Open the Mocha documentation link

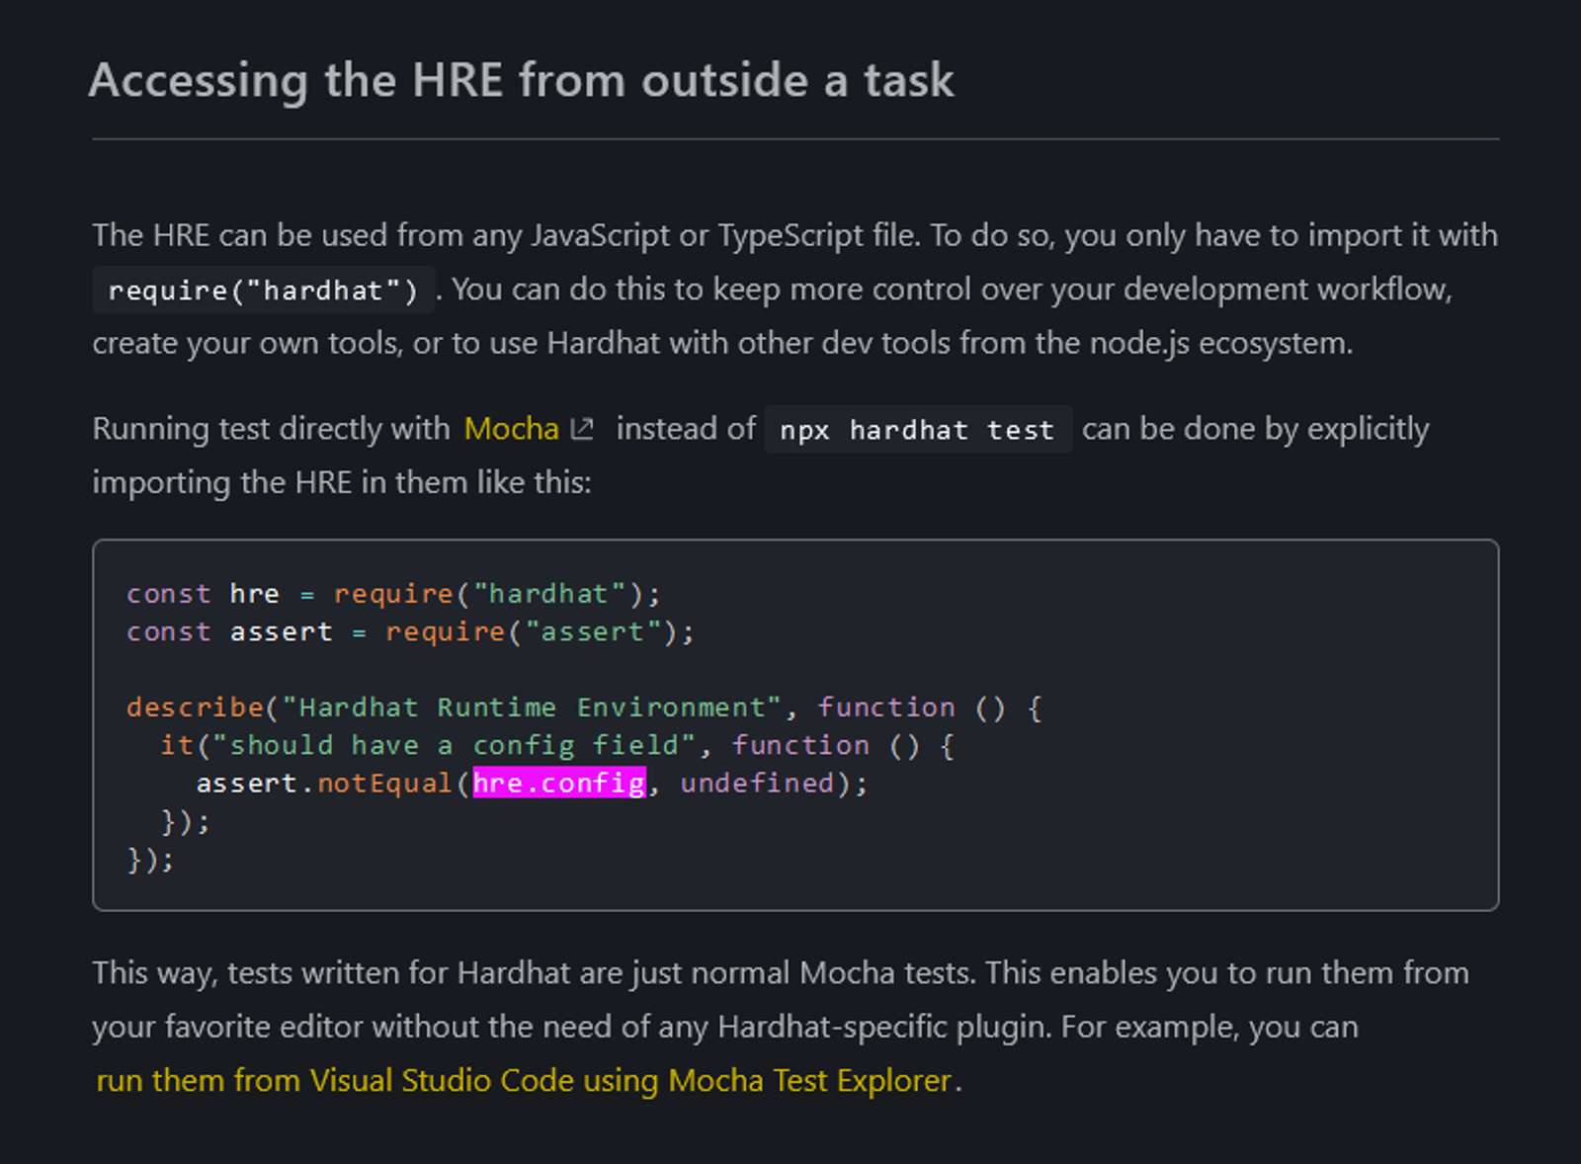511,429
